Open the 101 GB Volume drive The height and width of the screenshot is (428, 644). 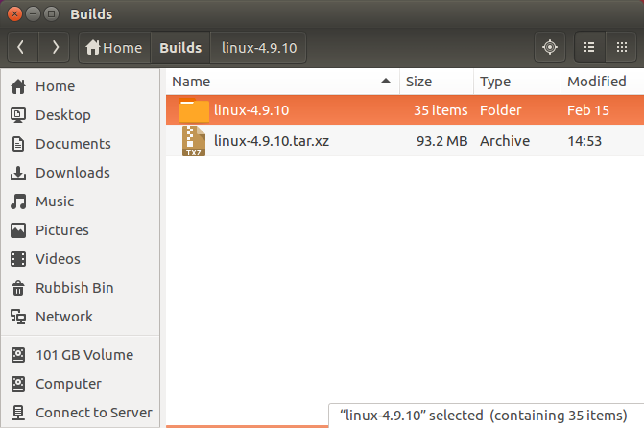click(x=82, y=355)
